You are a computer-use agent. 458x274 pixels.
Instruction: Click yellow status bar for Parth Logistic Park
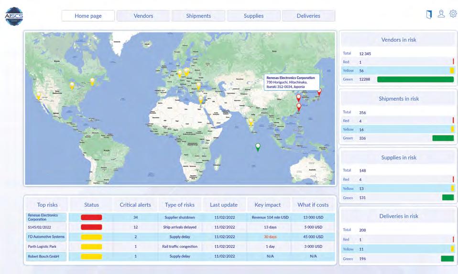[91, 247]
